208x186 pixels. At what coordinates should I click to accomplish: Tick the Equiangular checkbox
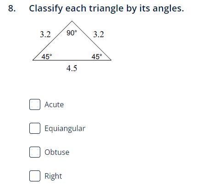pyautogui.click(x=35, y=128)
